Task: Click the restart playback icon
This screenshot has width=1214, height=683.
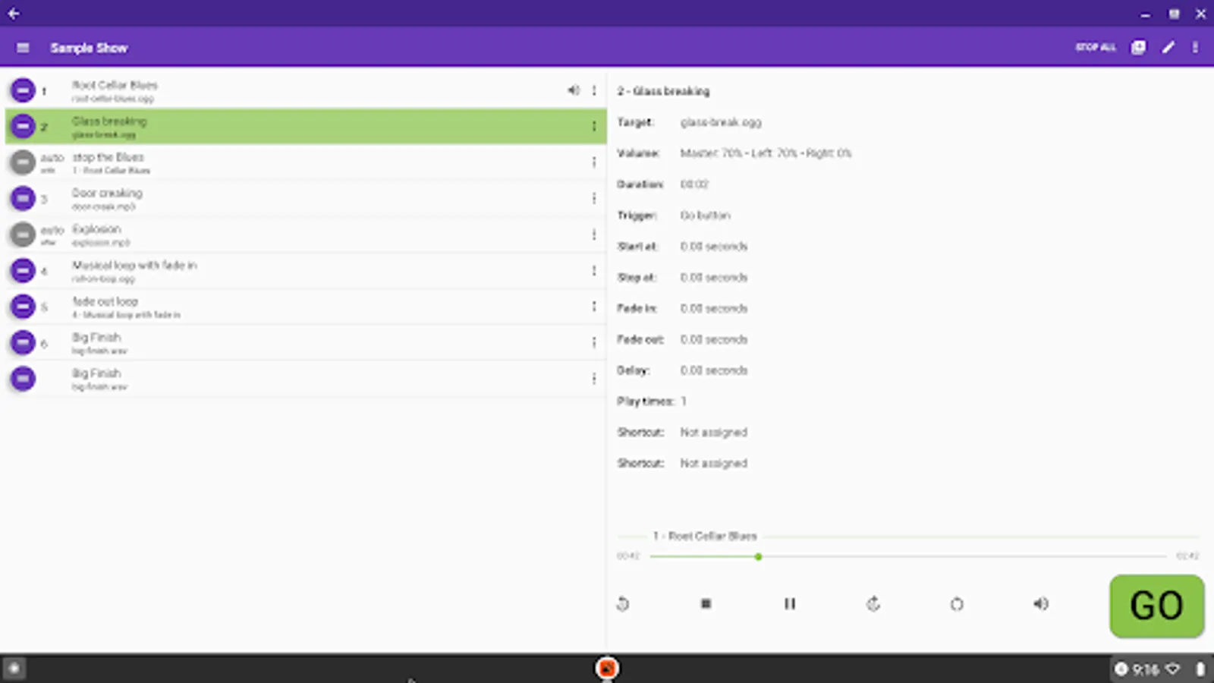Action: pyautogui.click(x=623, y=604)
